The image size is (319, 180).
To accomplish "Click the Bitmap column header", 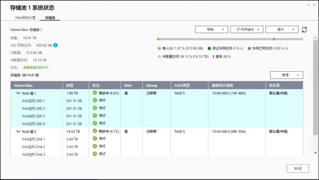I will tap(157, 85).
